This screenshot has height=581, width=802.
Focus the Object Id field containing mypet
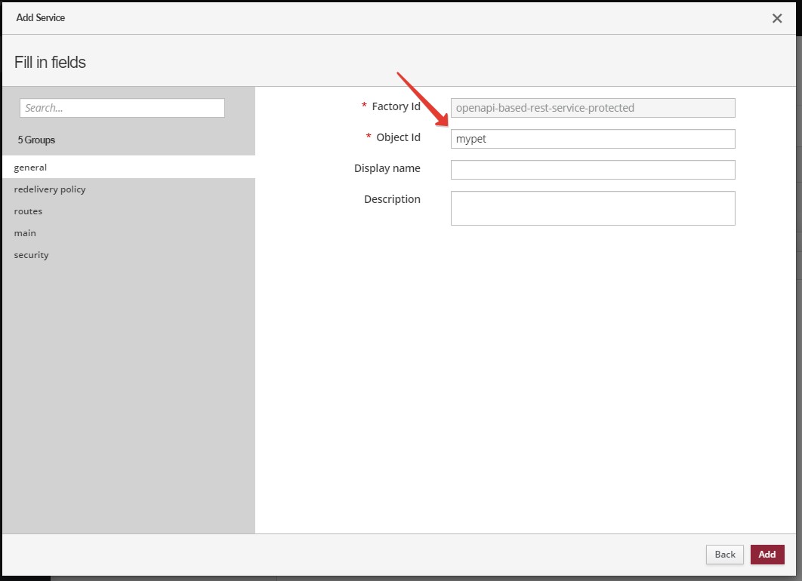click(592, 139)
